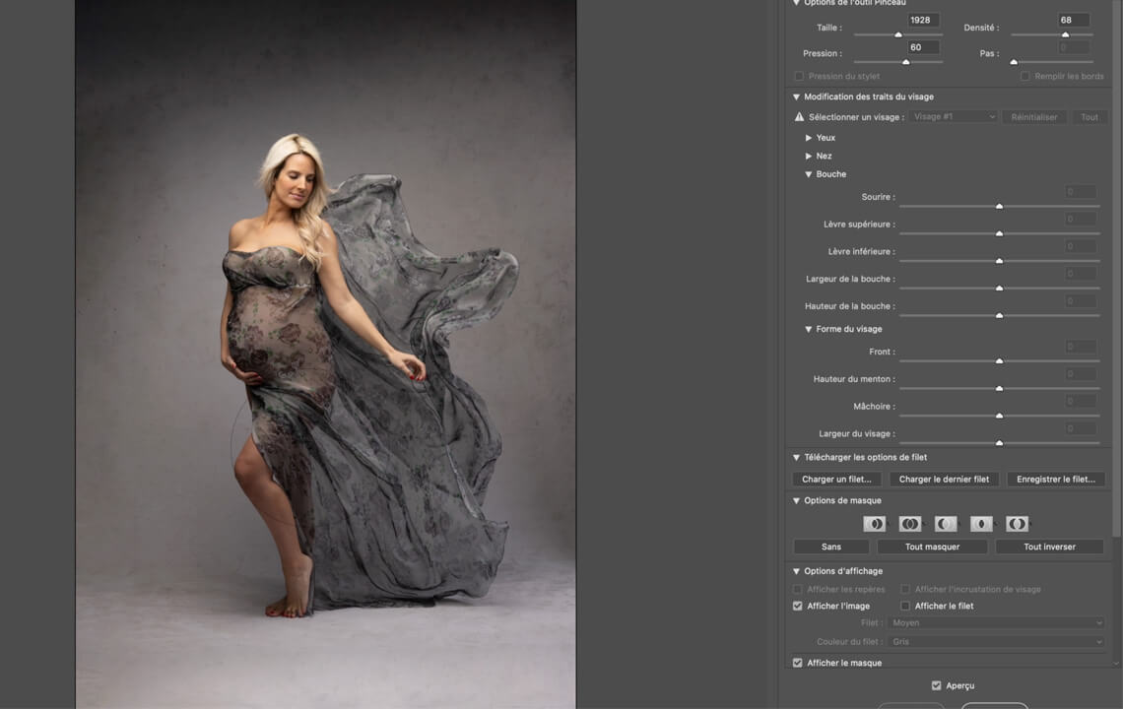Select the first mask replacement icon
Screen dimensions: 1123x709
click(x=875, y=524)
